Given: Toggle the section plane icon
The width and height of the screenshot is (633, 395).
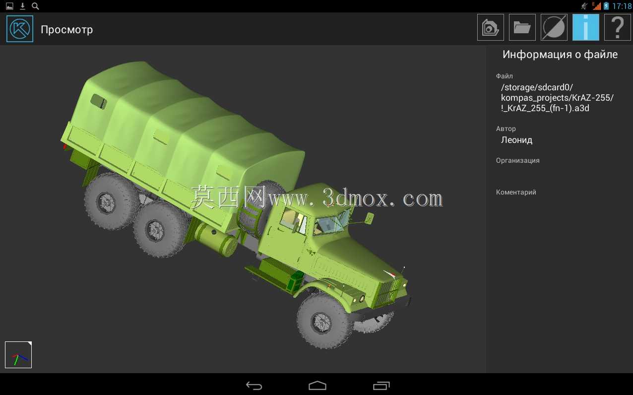Looking at the screenshot, I should (x=554, y=27).
